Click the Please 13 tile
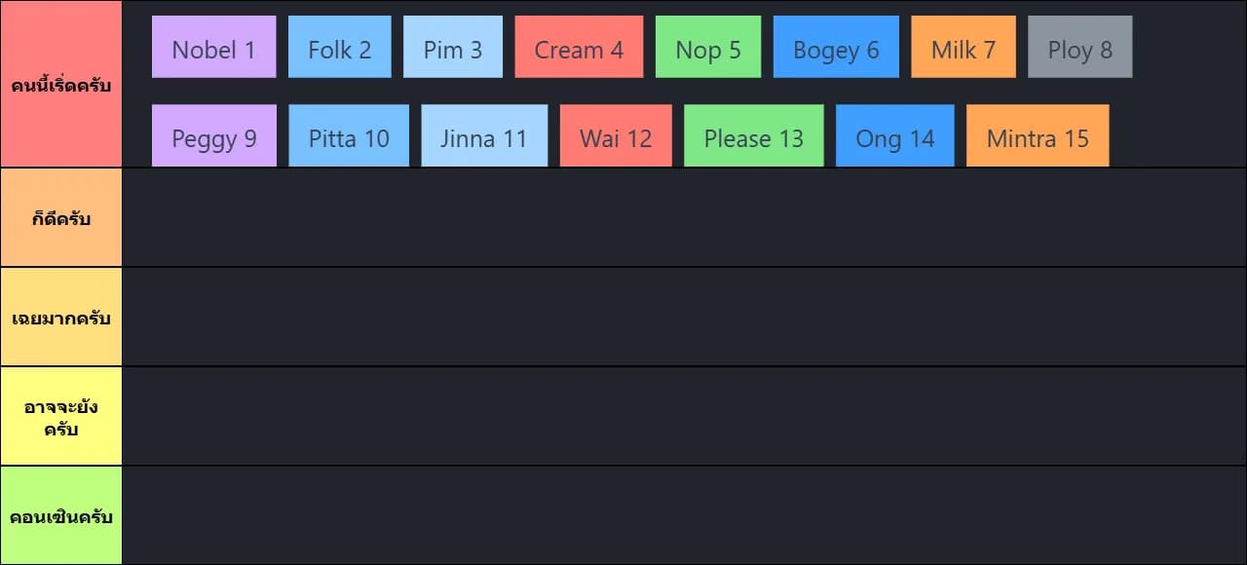Image resolution: width=1247 pixels, height=565 pixels. [x=754, y=136]
